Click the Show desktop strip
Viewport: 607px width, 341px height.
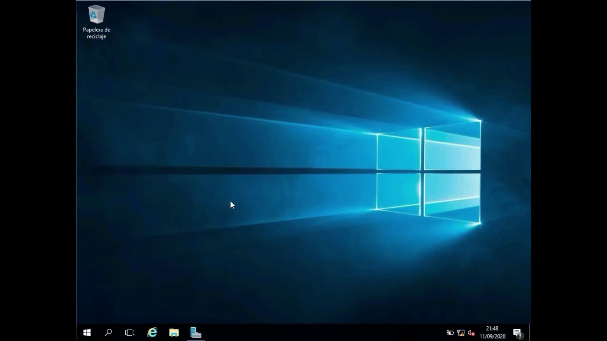(530, 332)
